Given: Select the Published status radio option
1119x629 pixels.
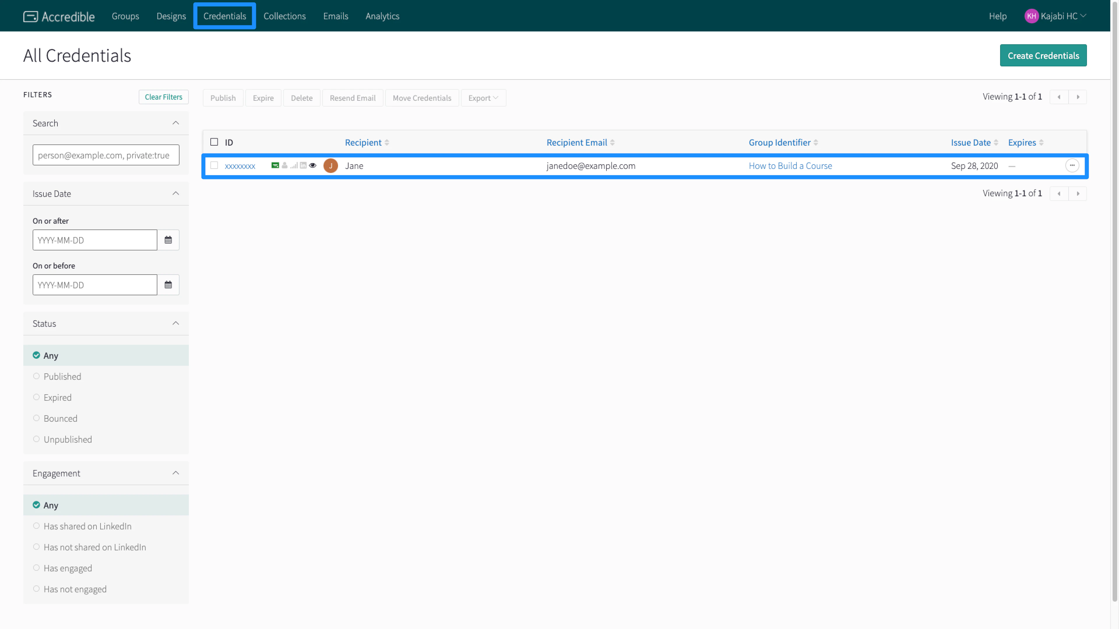Looking at the screenshot, I should 36,376.
